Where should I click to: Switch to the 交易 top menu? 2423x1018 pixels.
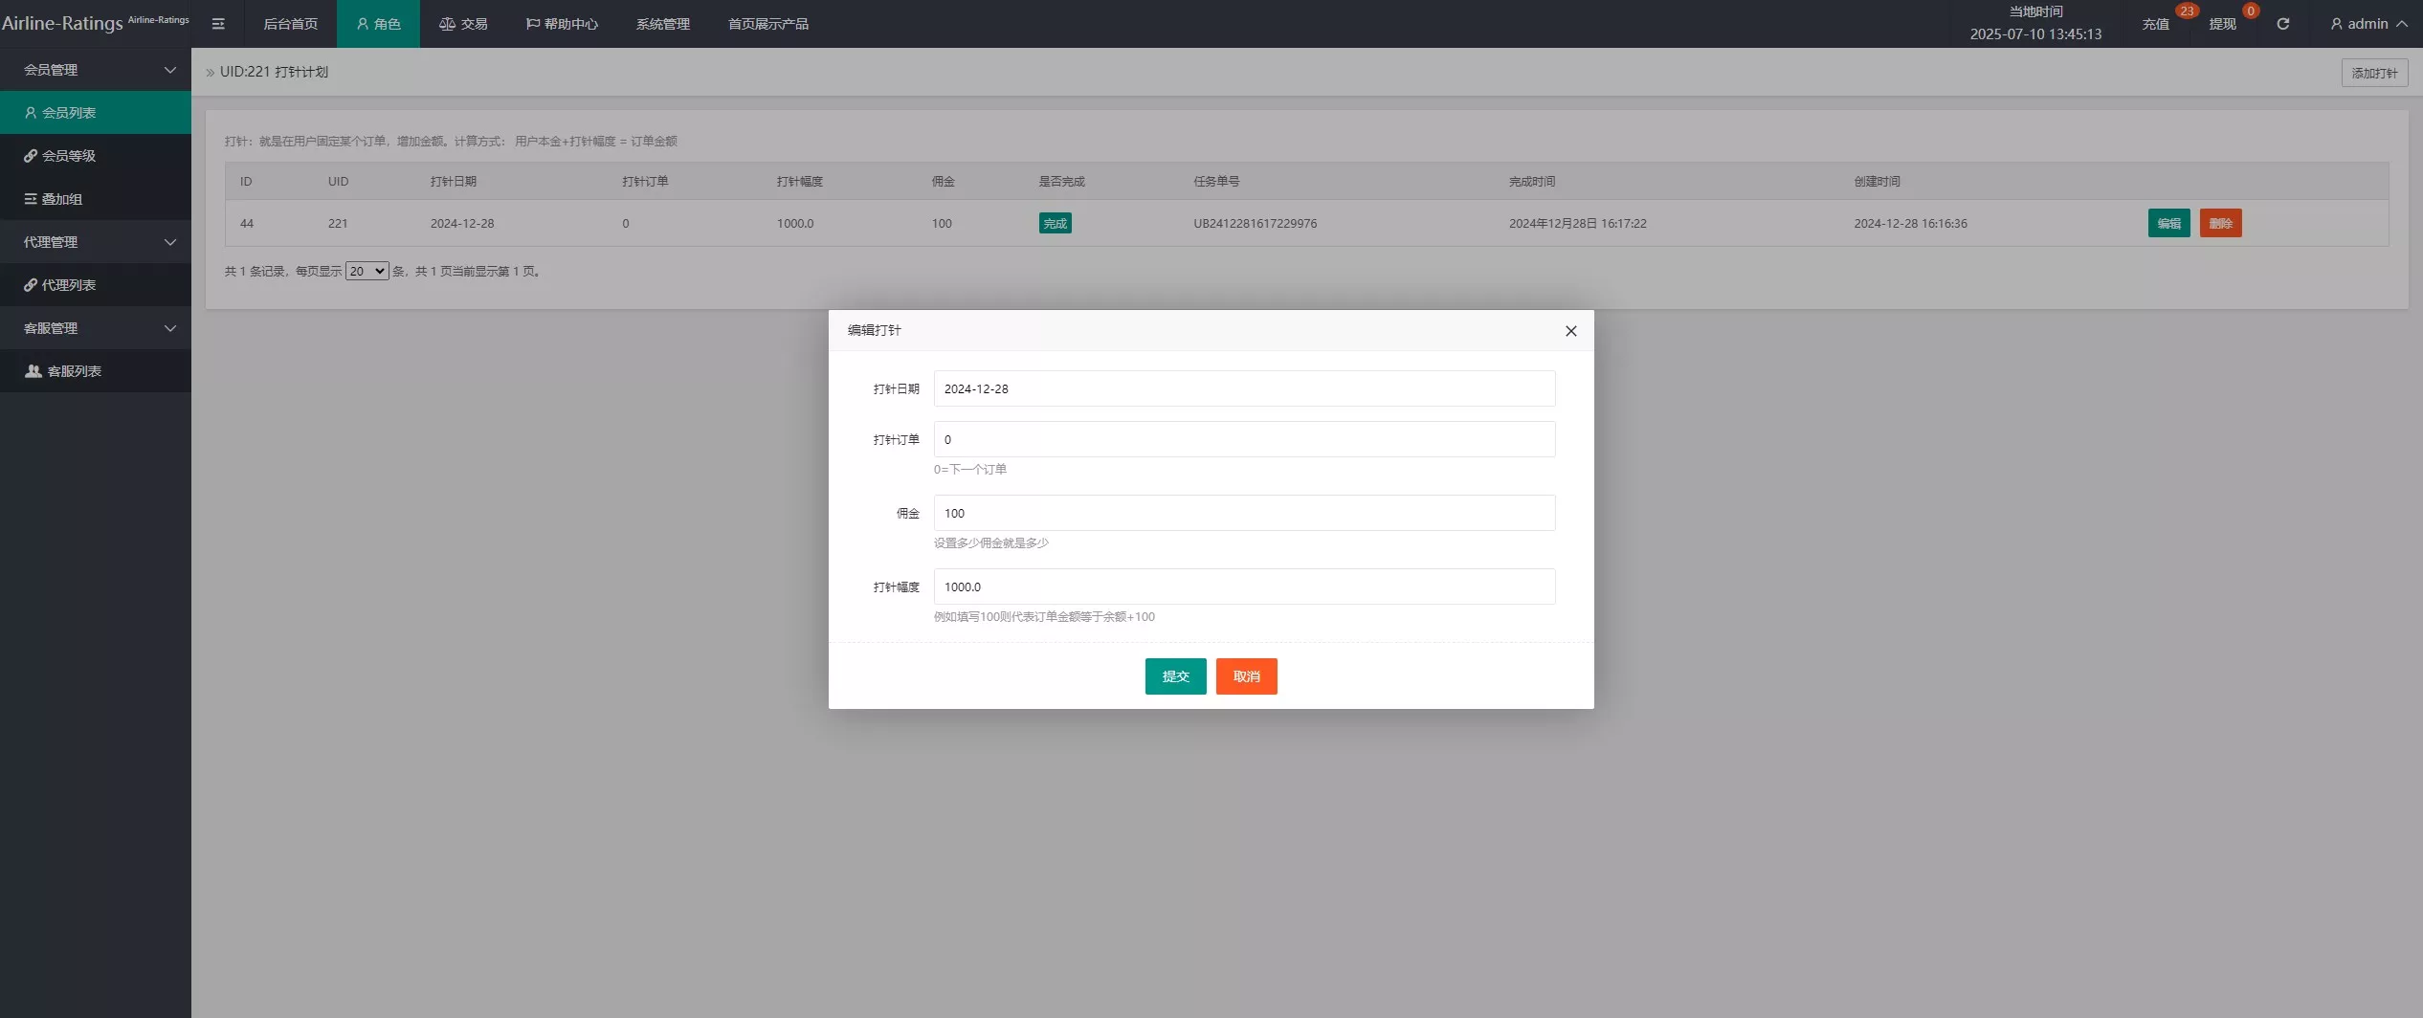(x=463, y=24)
